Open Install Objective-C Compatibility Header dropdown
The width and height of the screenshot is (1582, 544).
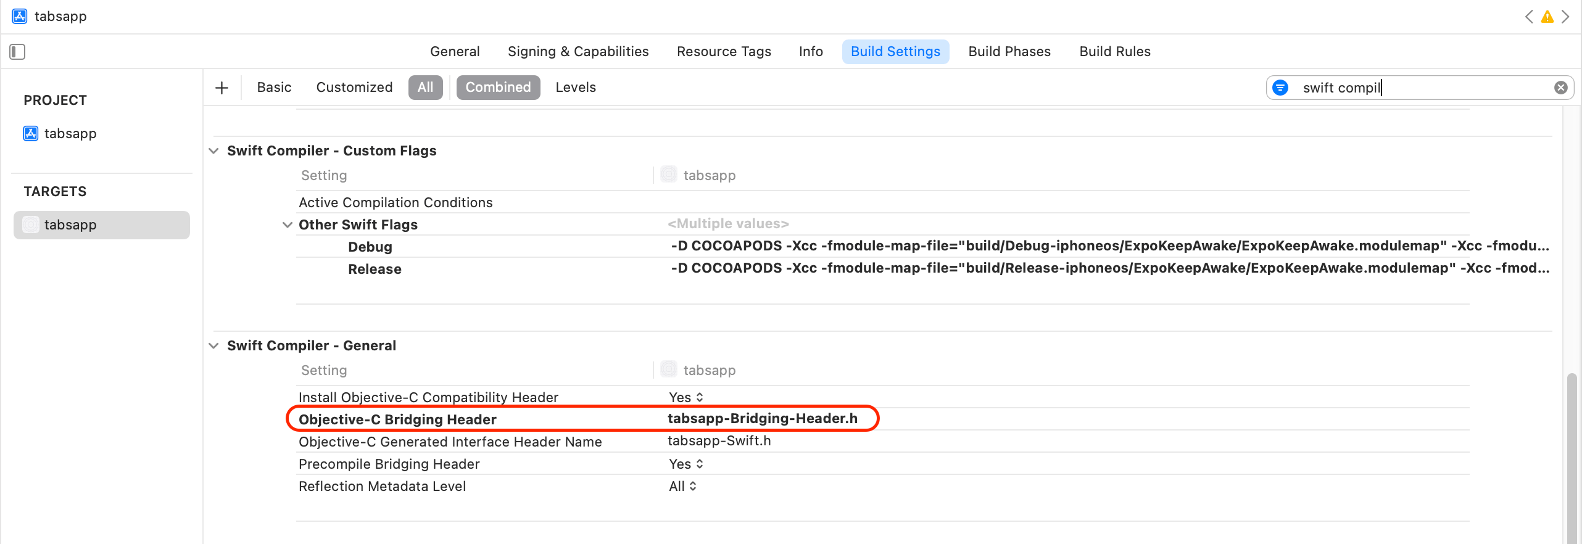tap(686, 397)
